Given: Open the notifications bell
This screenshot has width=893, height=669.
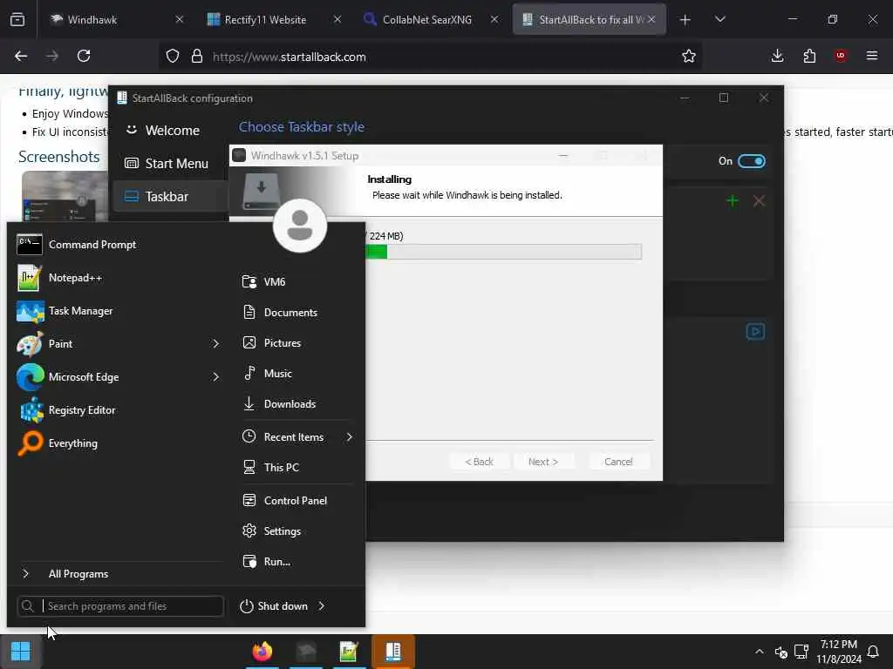Looking at the screenshot, I should coord(873,652).
